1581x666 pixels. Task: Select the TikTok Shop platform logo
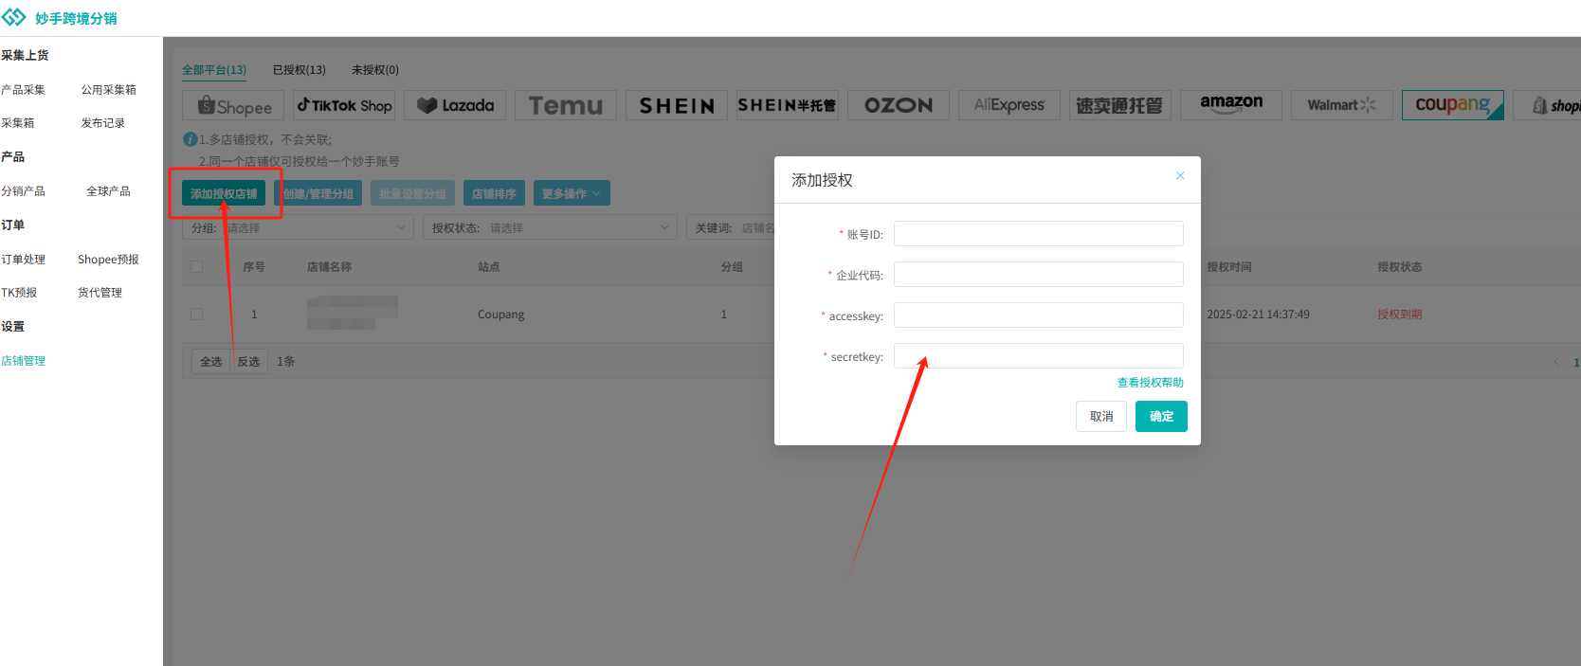click(344, 105)
